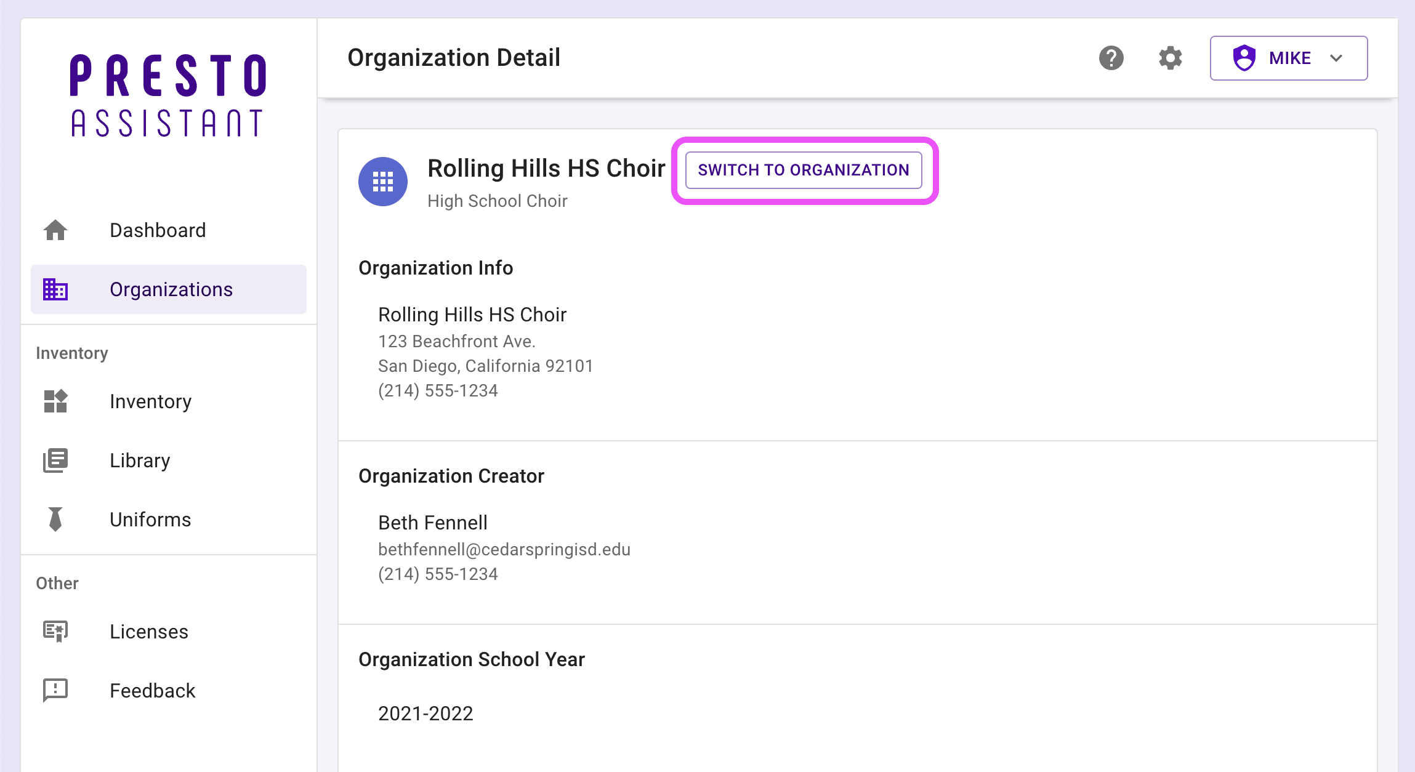The height and width of the screenshot is (772, 1415).
Task: Click the help question mark icon
Action: coord(1111,58)
